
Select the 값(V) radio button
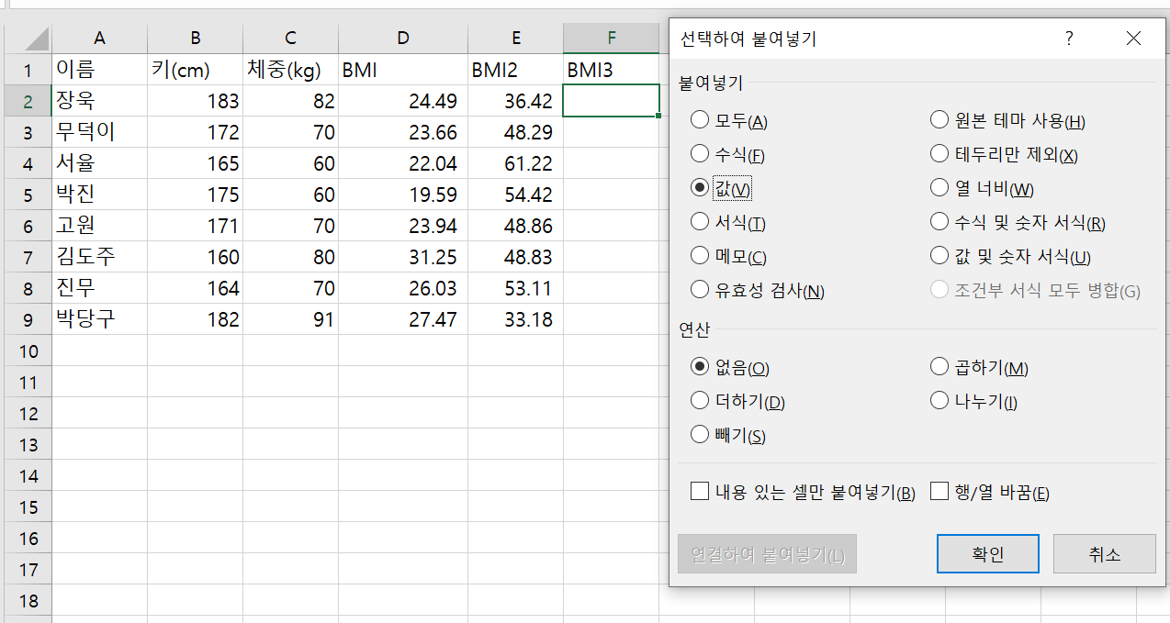coord(721,188)
